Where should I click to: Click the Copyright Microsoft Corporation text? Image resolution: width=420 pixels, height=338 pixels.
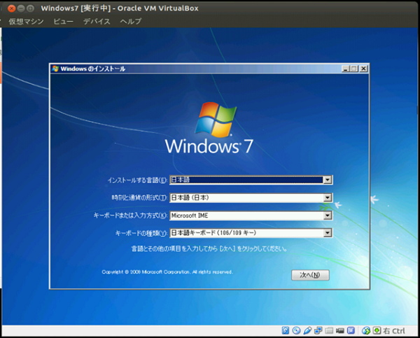tap(167, 272)
